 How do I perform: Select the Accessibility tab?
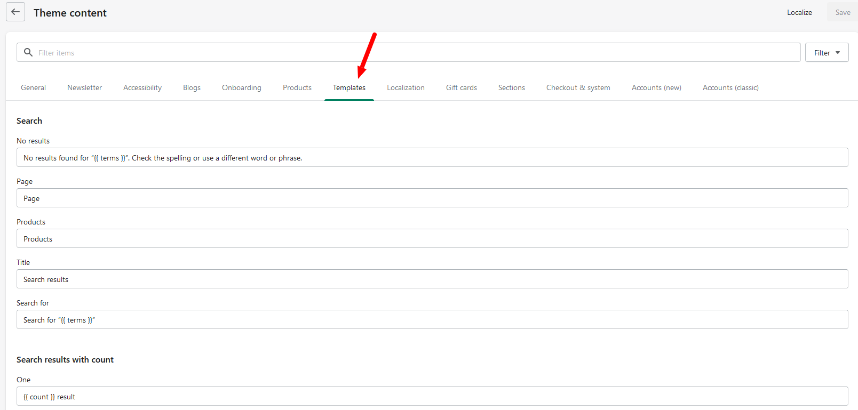point(142,87)
